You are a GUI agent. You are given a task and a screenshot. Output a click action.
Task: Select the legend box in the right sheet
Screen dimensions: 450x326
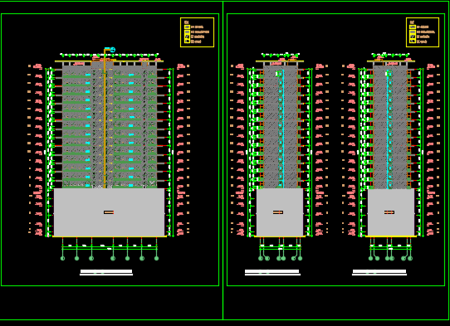[x=423, y=32]
